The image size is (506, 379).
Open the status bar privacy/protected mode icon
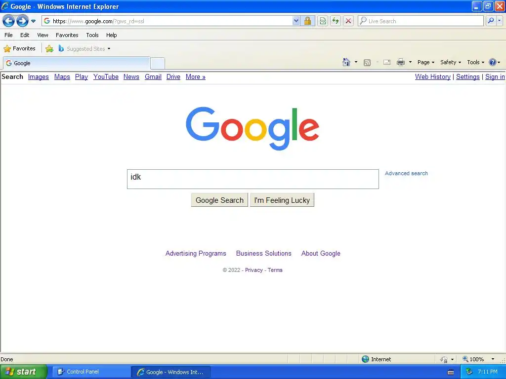pos(444,359)
